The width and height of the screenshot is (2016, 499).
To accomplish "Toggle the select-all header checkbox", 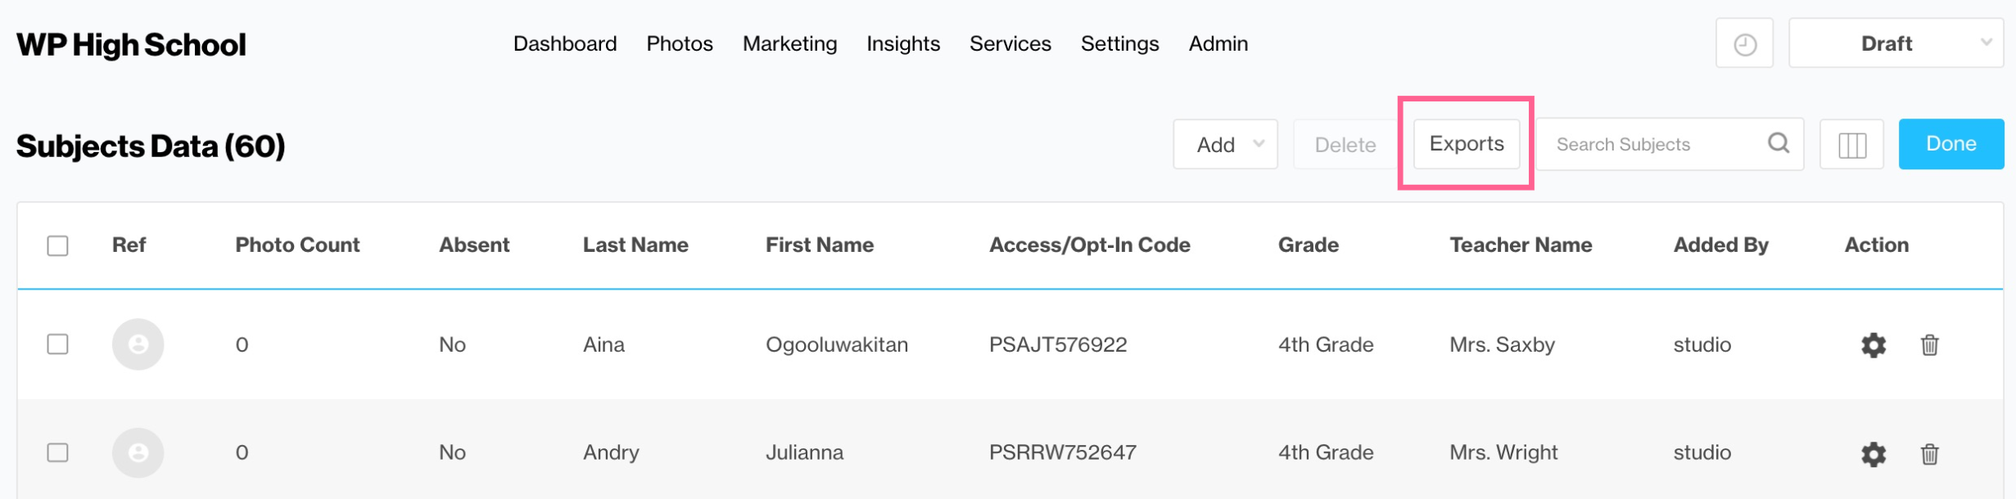I will click(x=57, y=245).
